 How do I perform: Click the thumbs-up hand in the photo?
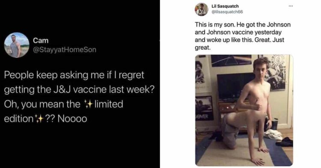(x=257, y=105)
